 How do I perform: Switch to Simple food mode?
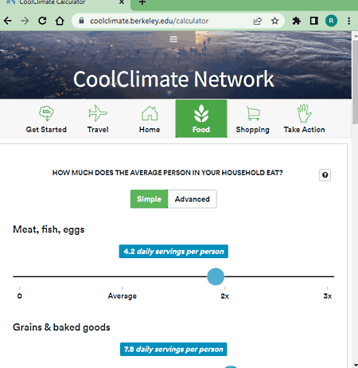[x=149, y=199]
